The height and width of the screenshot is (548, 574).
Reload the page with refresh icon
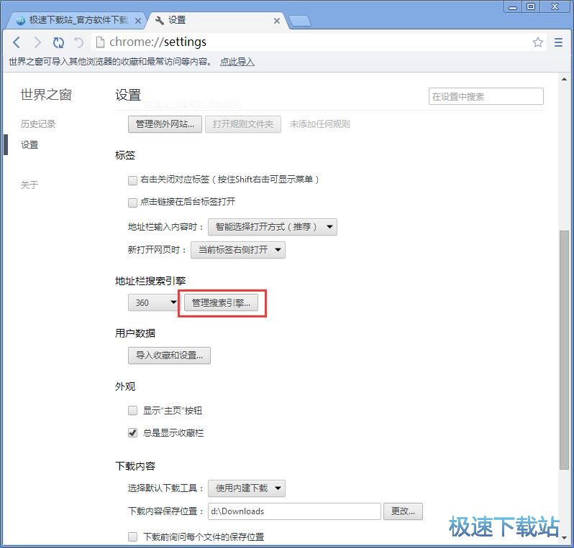pyautogui.click(x=58, y=42)
